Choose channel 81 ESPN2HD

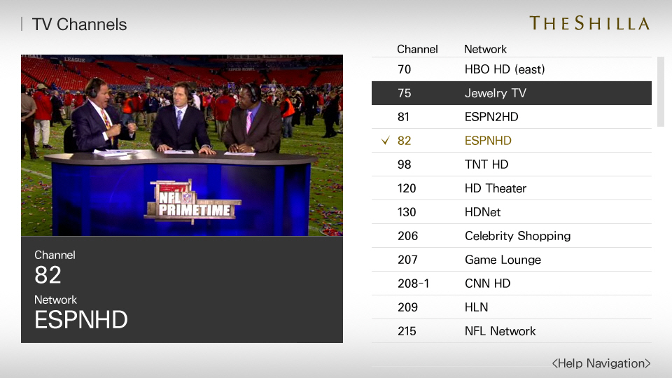511,117
